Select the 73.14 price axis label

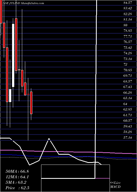[x=128, y=59]
